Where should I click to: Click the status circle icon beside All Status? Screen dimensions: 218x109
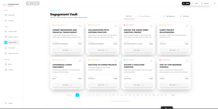click(x=181, y=16)
